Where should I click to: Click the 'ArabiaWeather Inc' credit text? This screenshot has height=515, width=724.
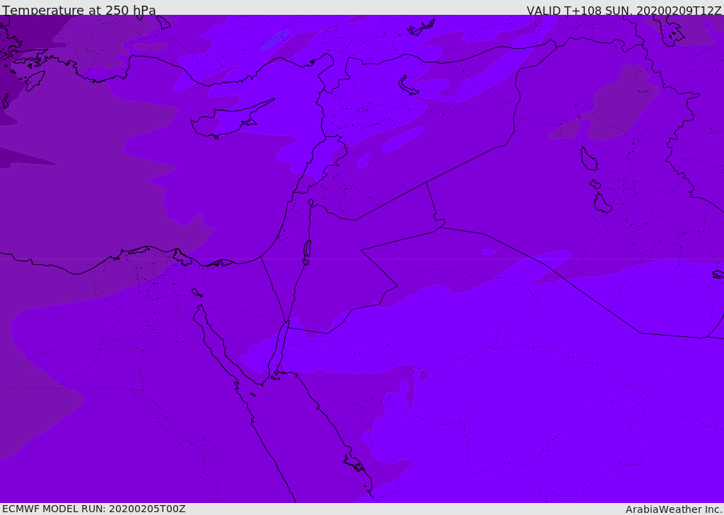pos(674,509)
